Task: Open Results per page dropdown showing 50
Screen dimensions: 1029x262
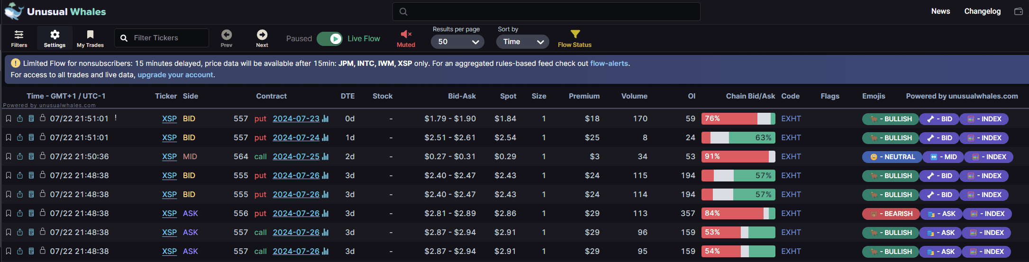Action: 457,42
